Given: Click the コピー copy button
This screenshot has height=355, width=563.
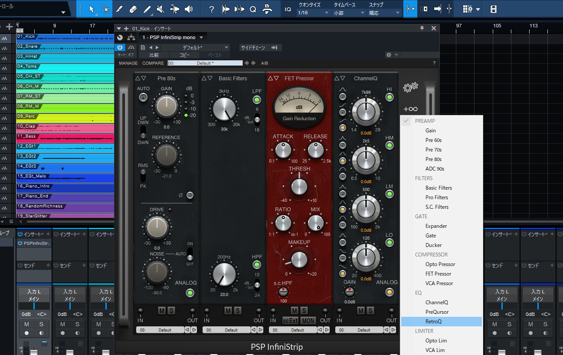Looking at the screenshot, I should click(x=184, y=55).
